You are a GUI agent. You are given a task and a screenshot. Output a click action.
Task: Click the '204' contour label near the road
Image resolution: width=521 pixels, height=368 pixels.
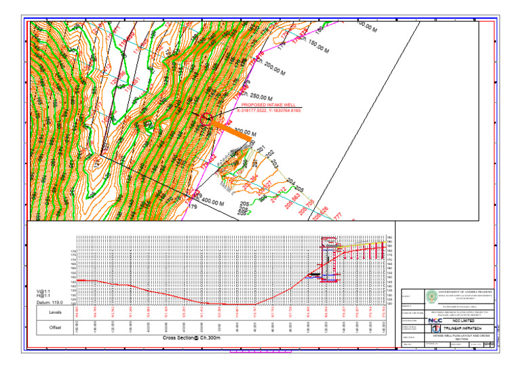pos(291,182)
